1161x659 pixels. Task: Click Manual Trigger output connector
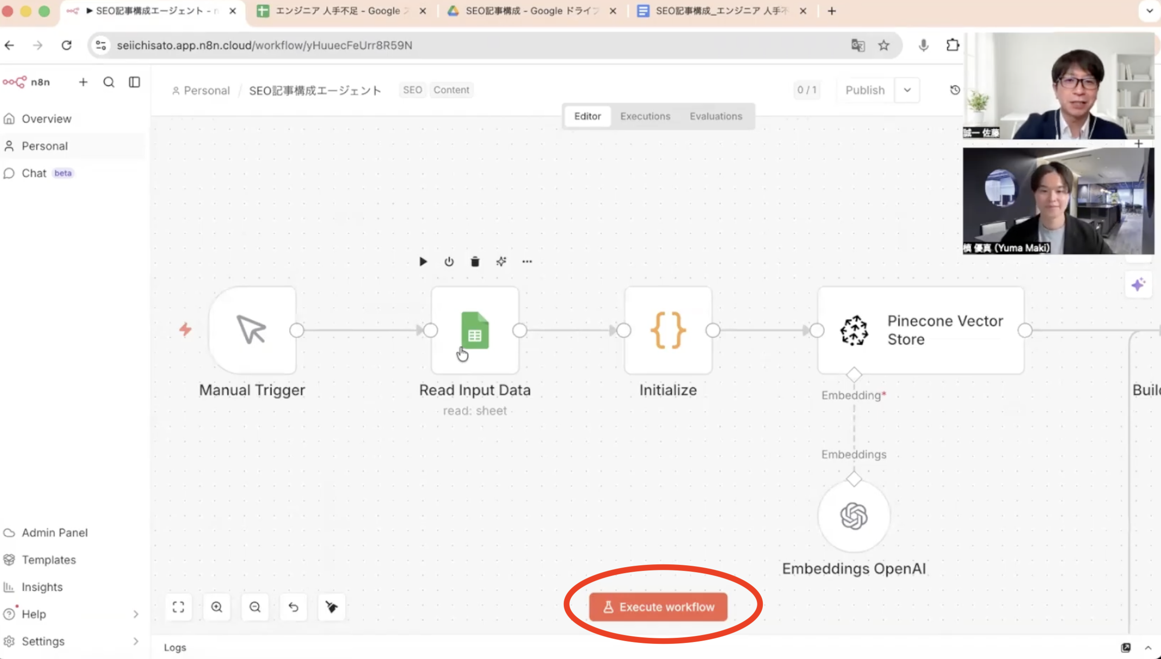(296, 330)
